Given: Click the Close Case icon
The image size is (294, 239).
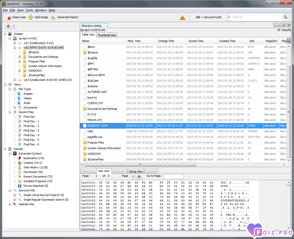Looking at the screenshot, I should pyautogui.click(x=8, y=17).
